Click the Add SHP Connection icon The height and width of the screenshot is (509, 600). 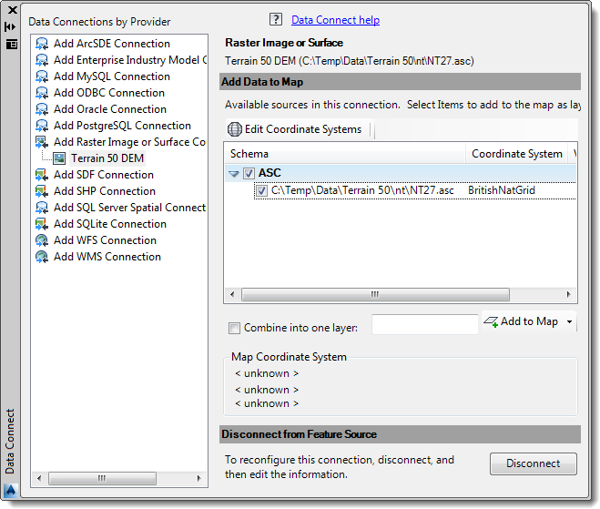point(42,191)
